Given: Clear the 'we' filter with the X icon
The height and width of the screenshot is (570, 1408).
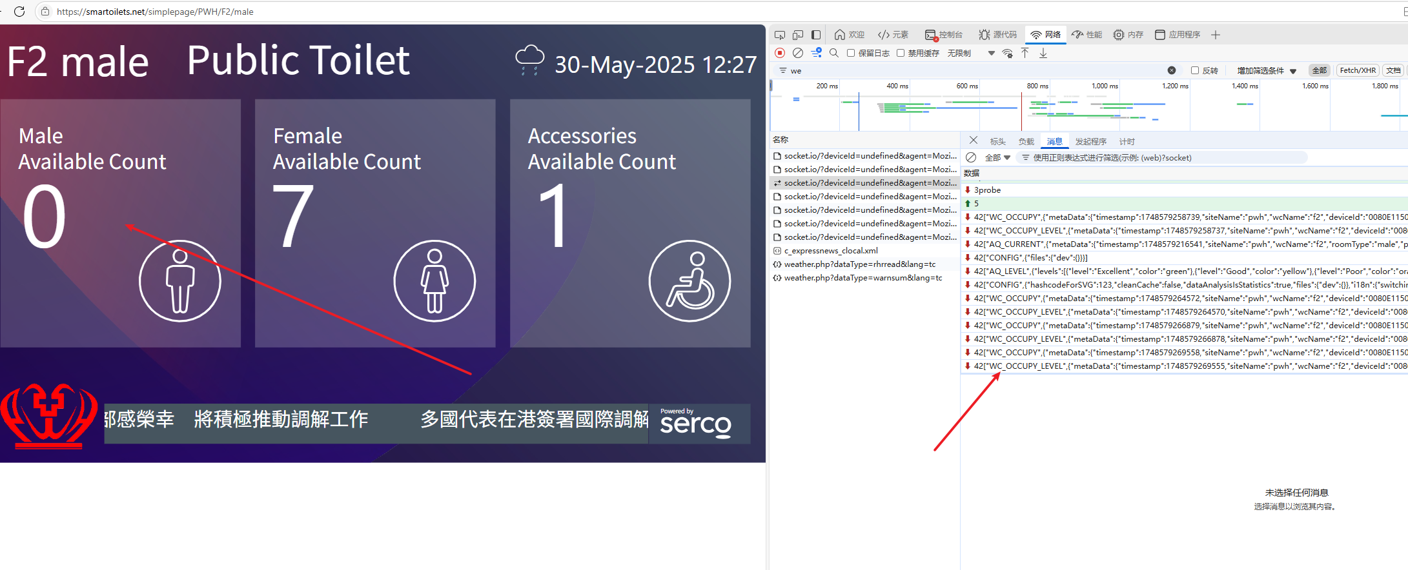Looking at the screenshot, I should coord(1172,70).
